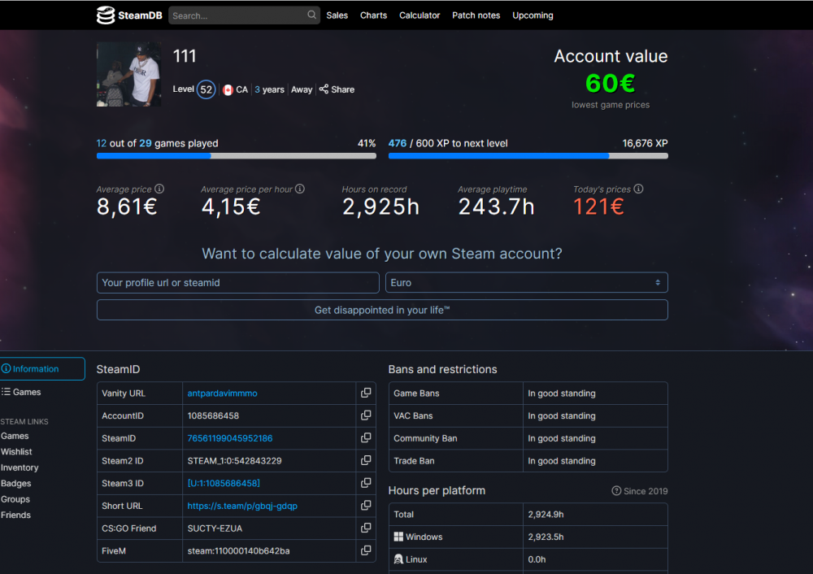Click the Windows platform icon
Screen dimensions: 813x574
click(398, 537)
